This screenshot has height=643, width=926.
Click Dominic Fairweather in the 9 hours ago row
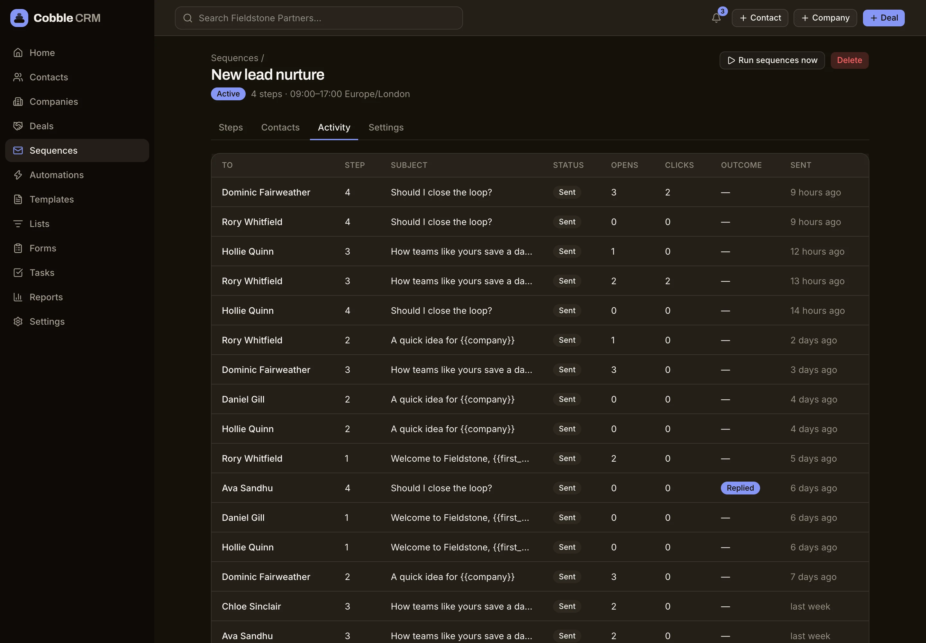coord(266,192)
